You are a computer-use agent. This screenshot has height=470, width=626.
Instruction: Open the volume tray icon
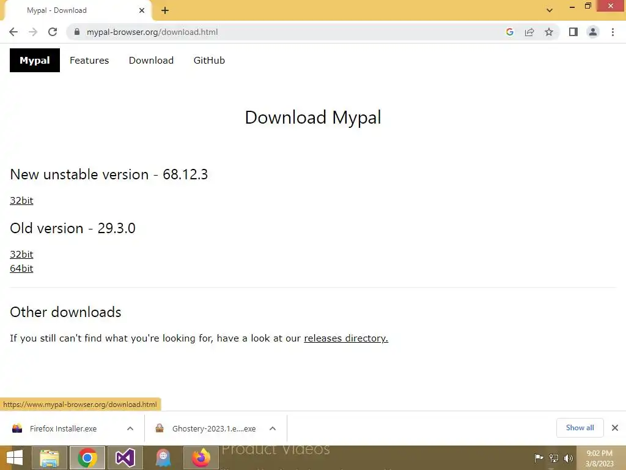click(568, 458)
